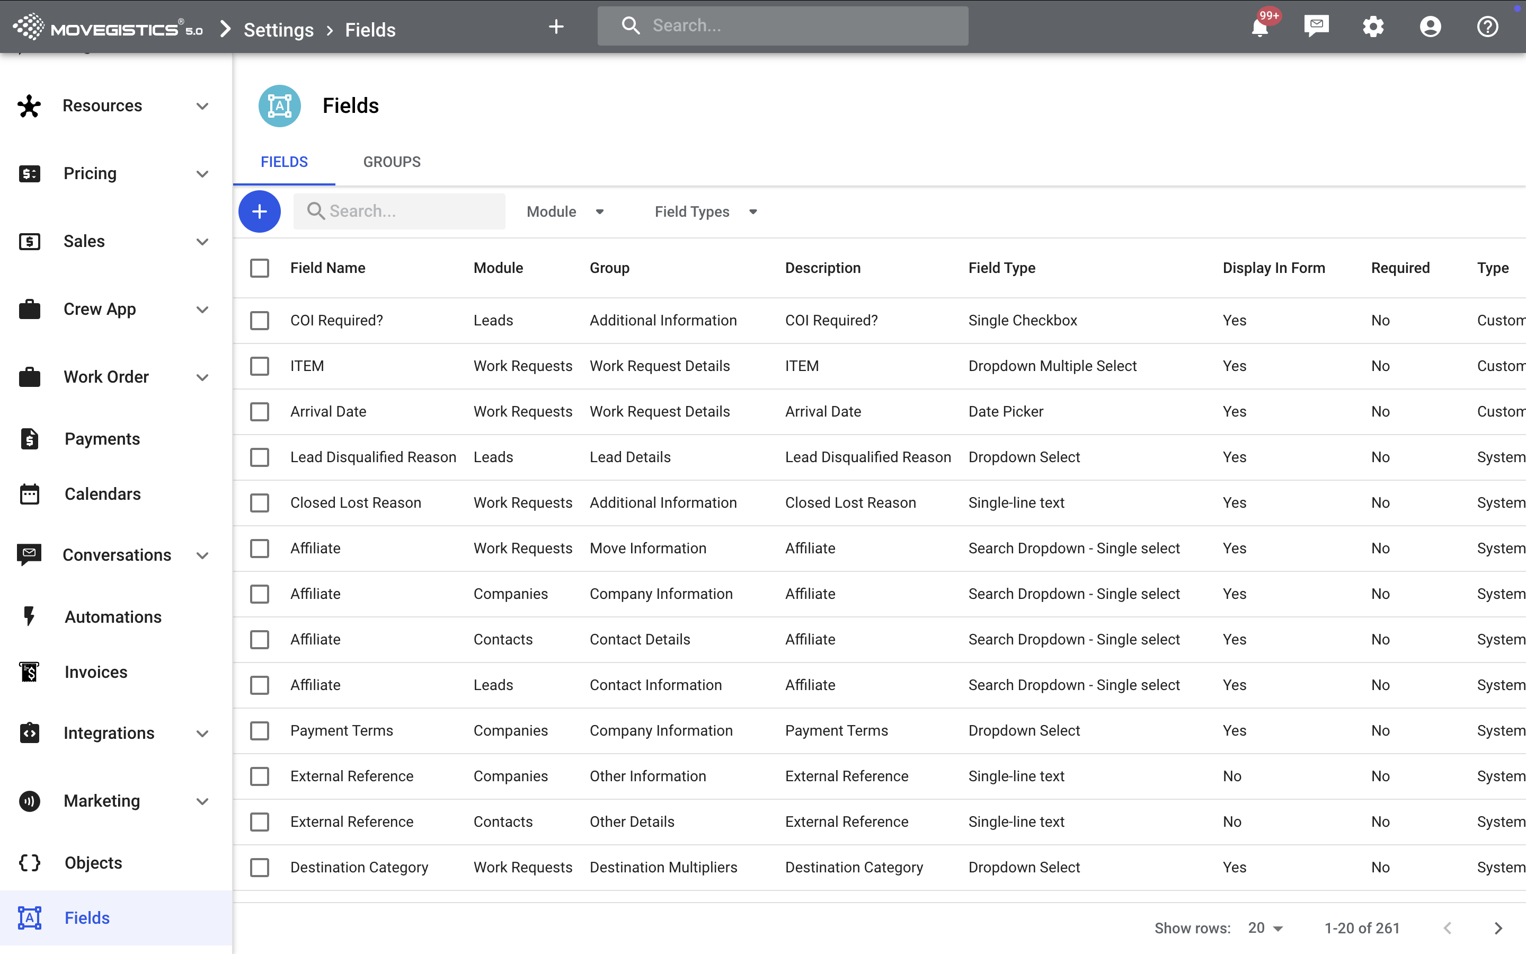Open the user account profile icon

(1430, 26)
